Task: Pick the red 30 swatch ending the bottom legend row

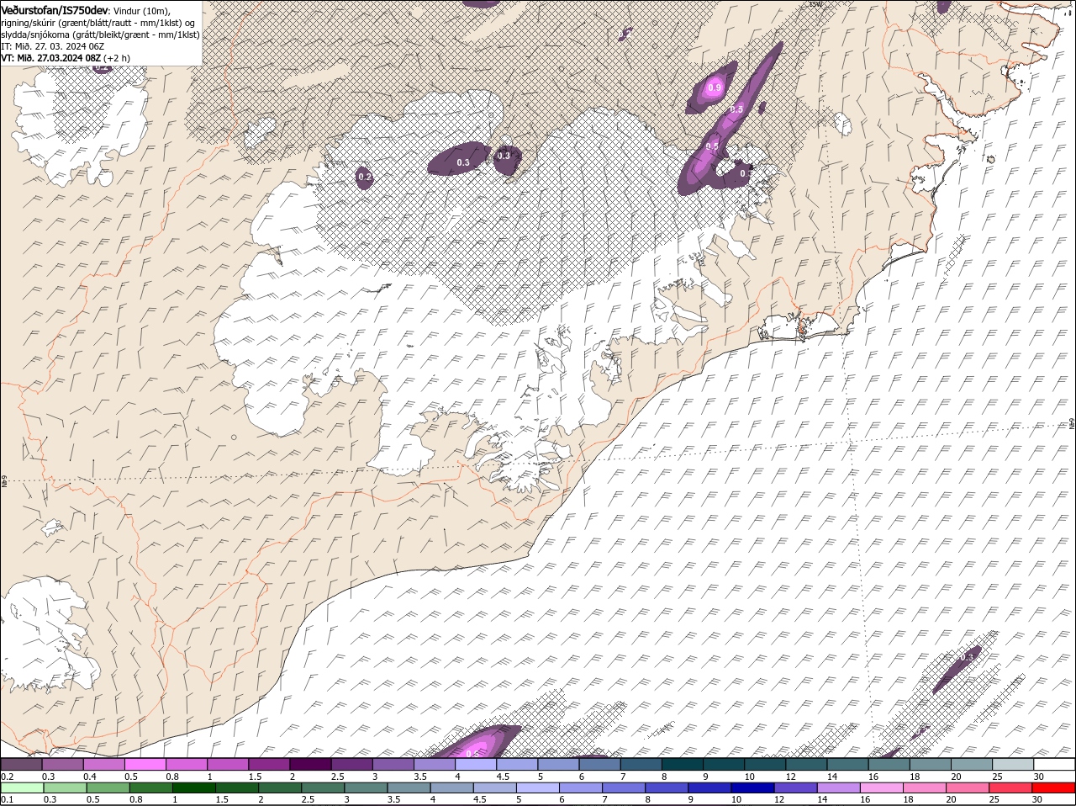Action: coord(1054,788)
